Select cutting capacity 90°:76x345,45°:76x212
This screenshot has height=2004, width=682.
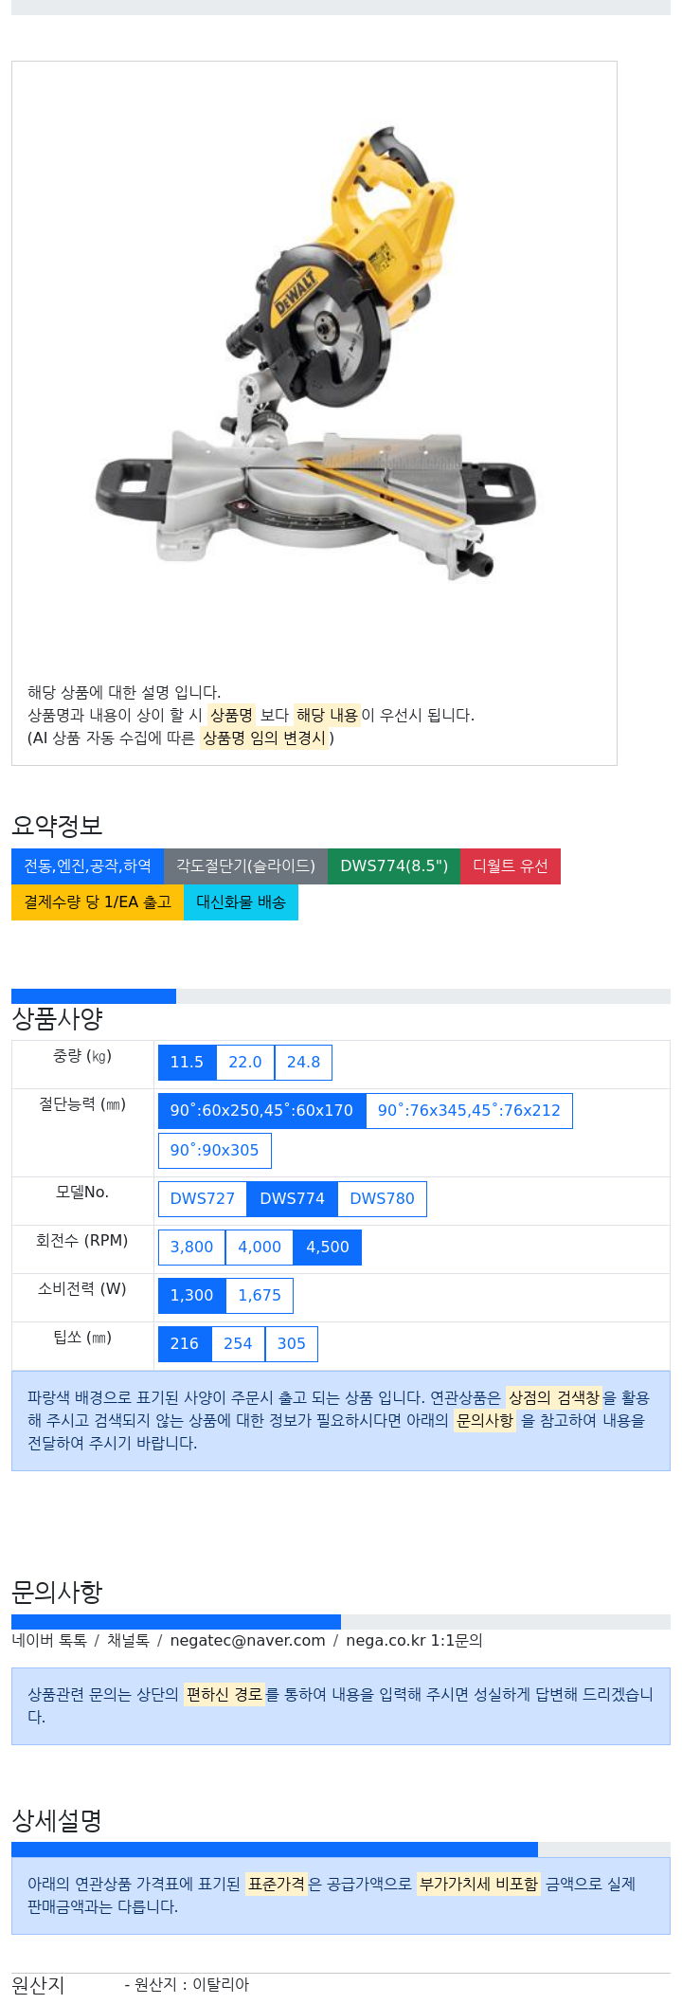469,1111
